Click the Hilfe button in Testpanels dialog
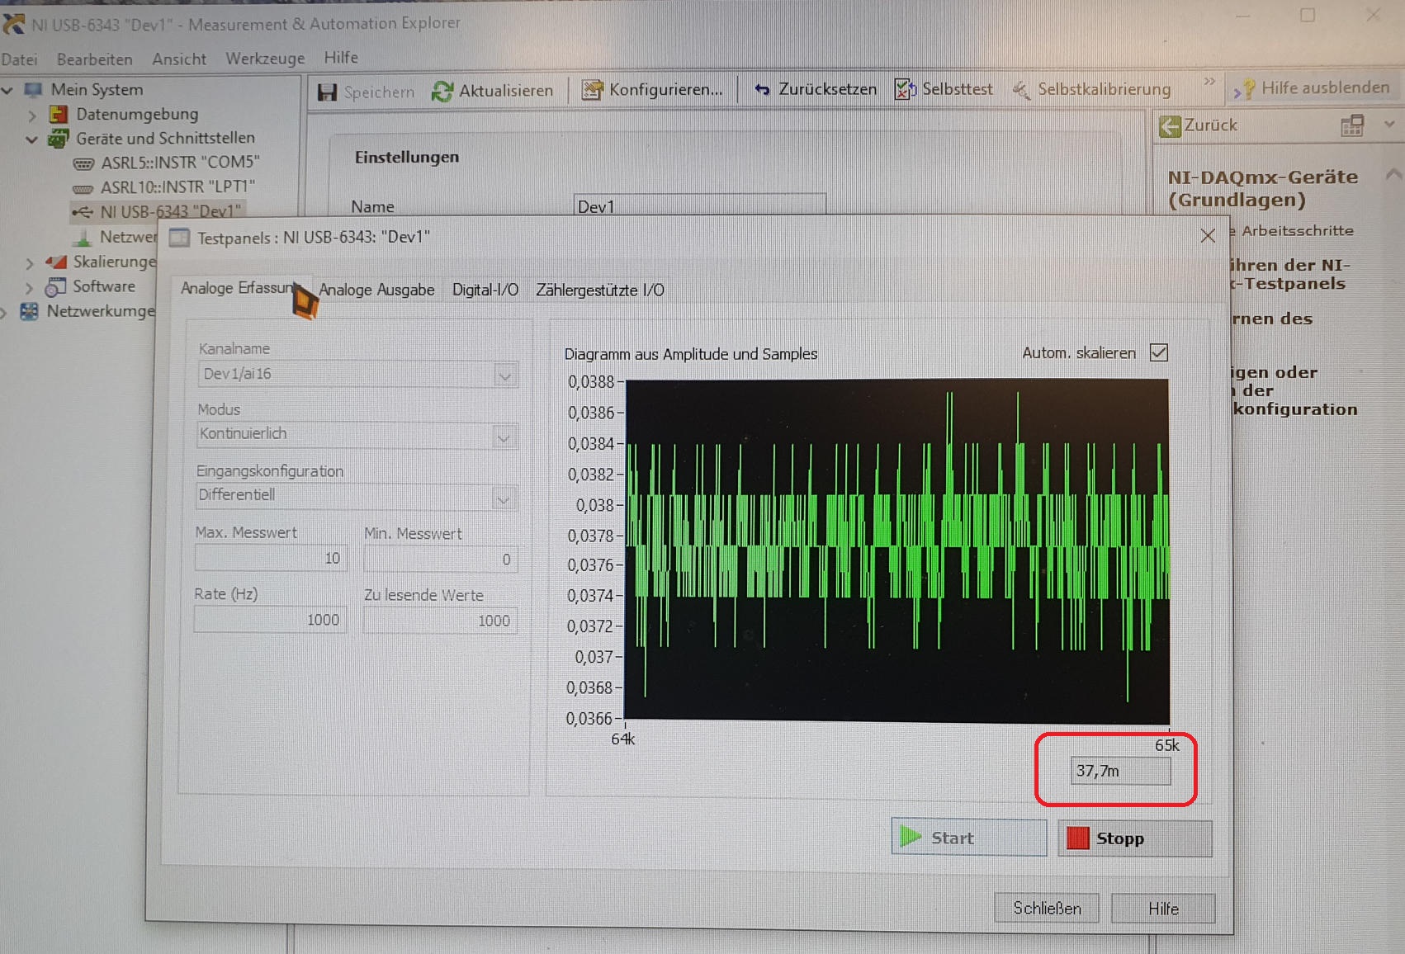The height and width of the screenshot is (954, 1405). coord(1163,909)
